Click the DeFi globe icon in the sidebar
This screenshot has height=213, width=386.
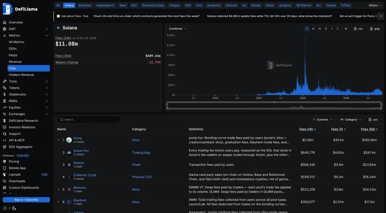(x=5, y=29)
